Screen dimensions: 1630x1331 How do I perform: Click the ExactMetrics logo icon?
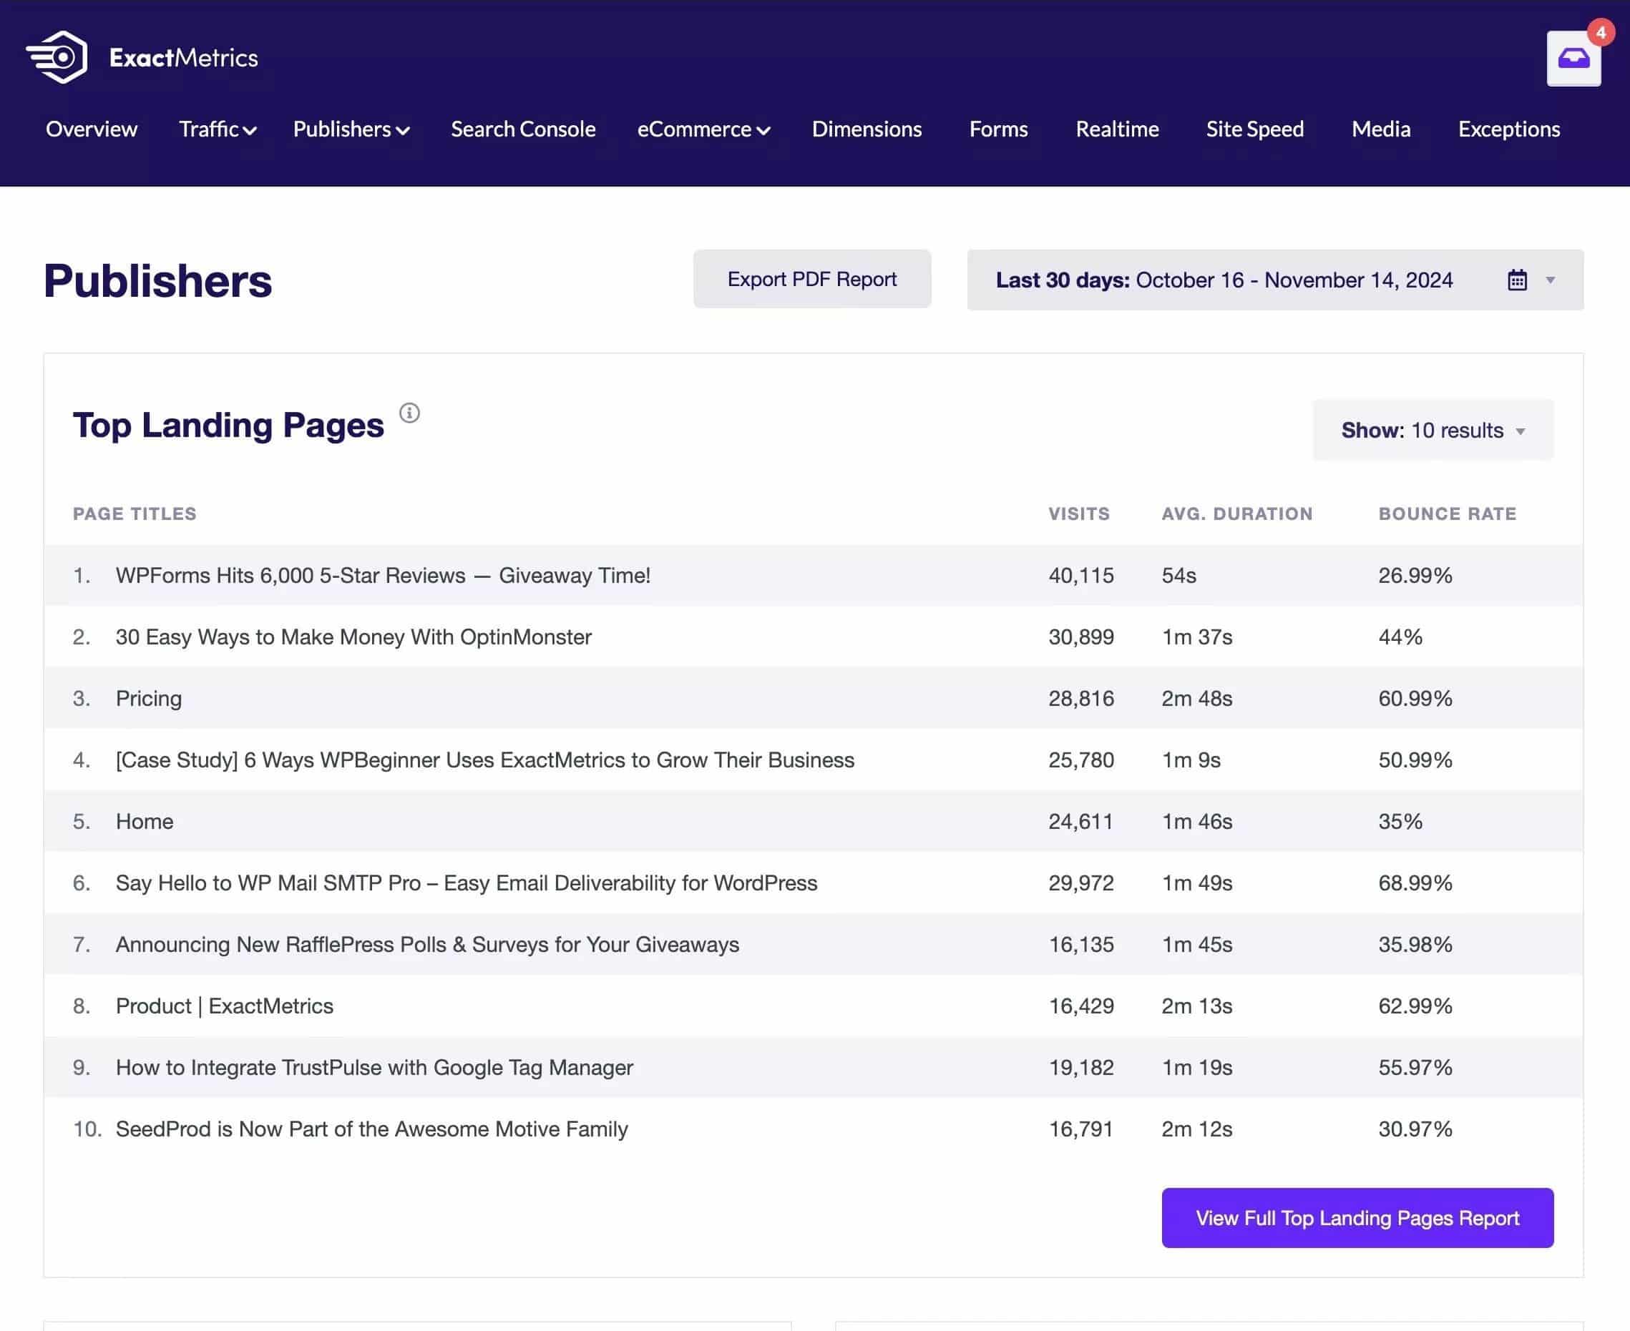click(57, 57)
